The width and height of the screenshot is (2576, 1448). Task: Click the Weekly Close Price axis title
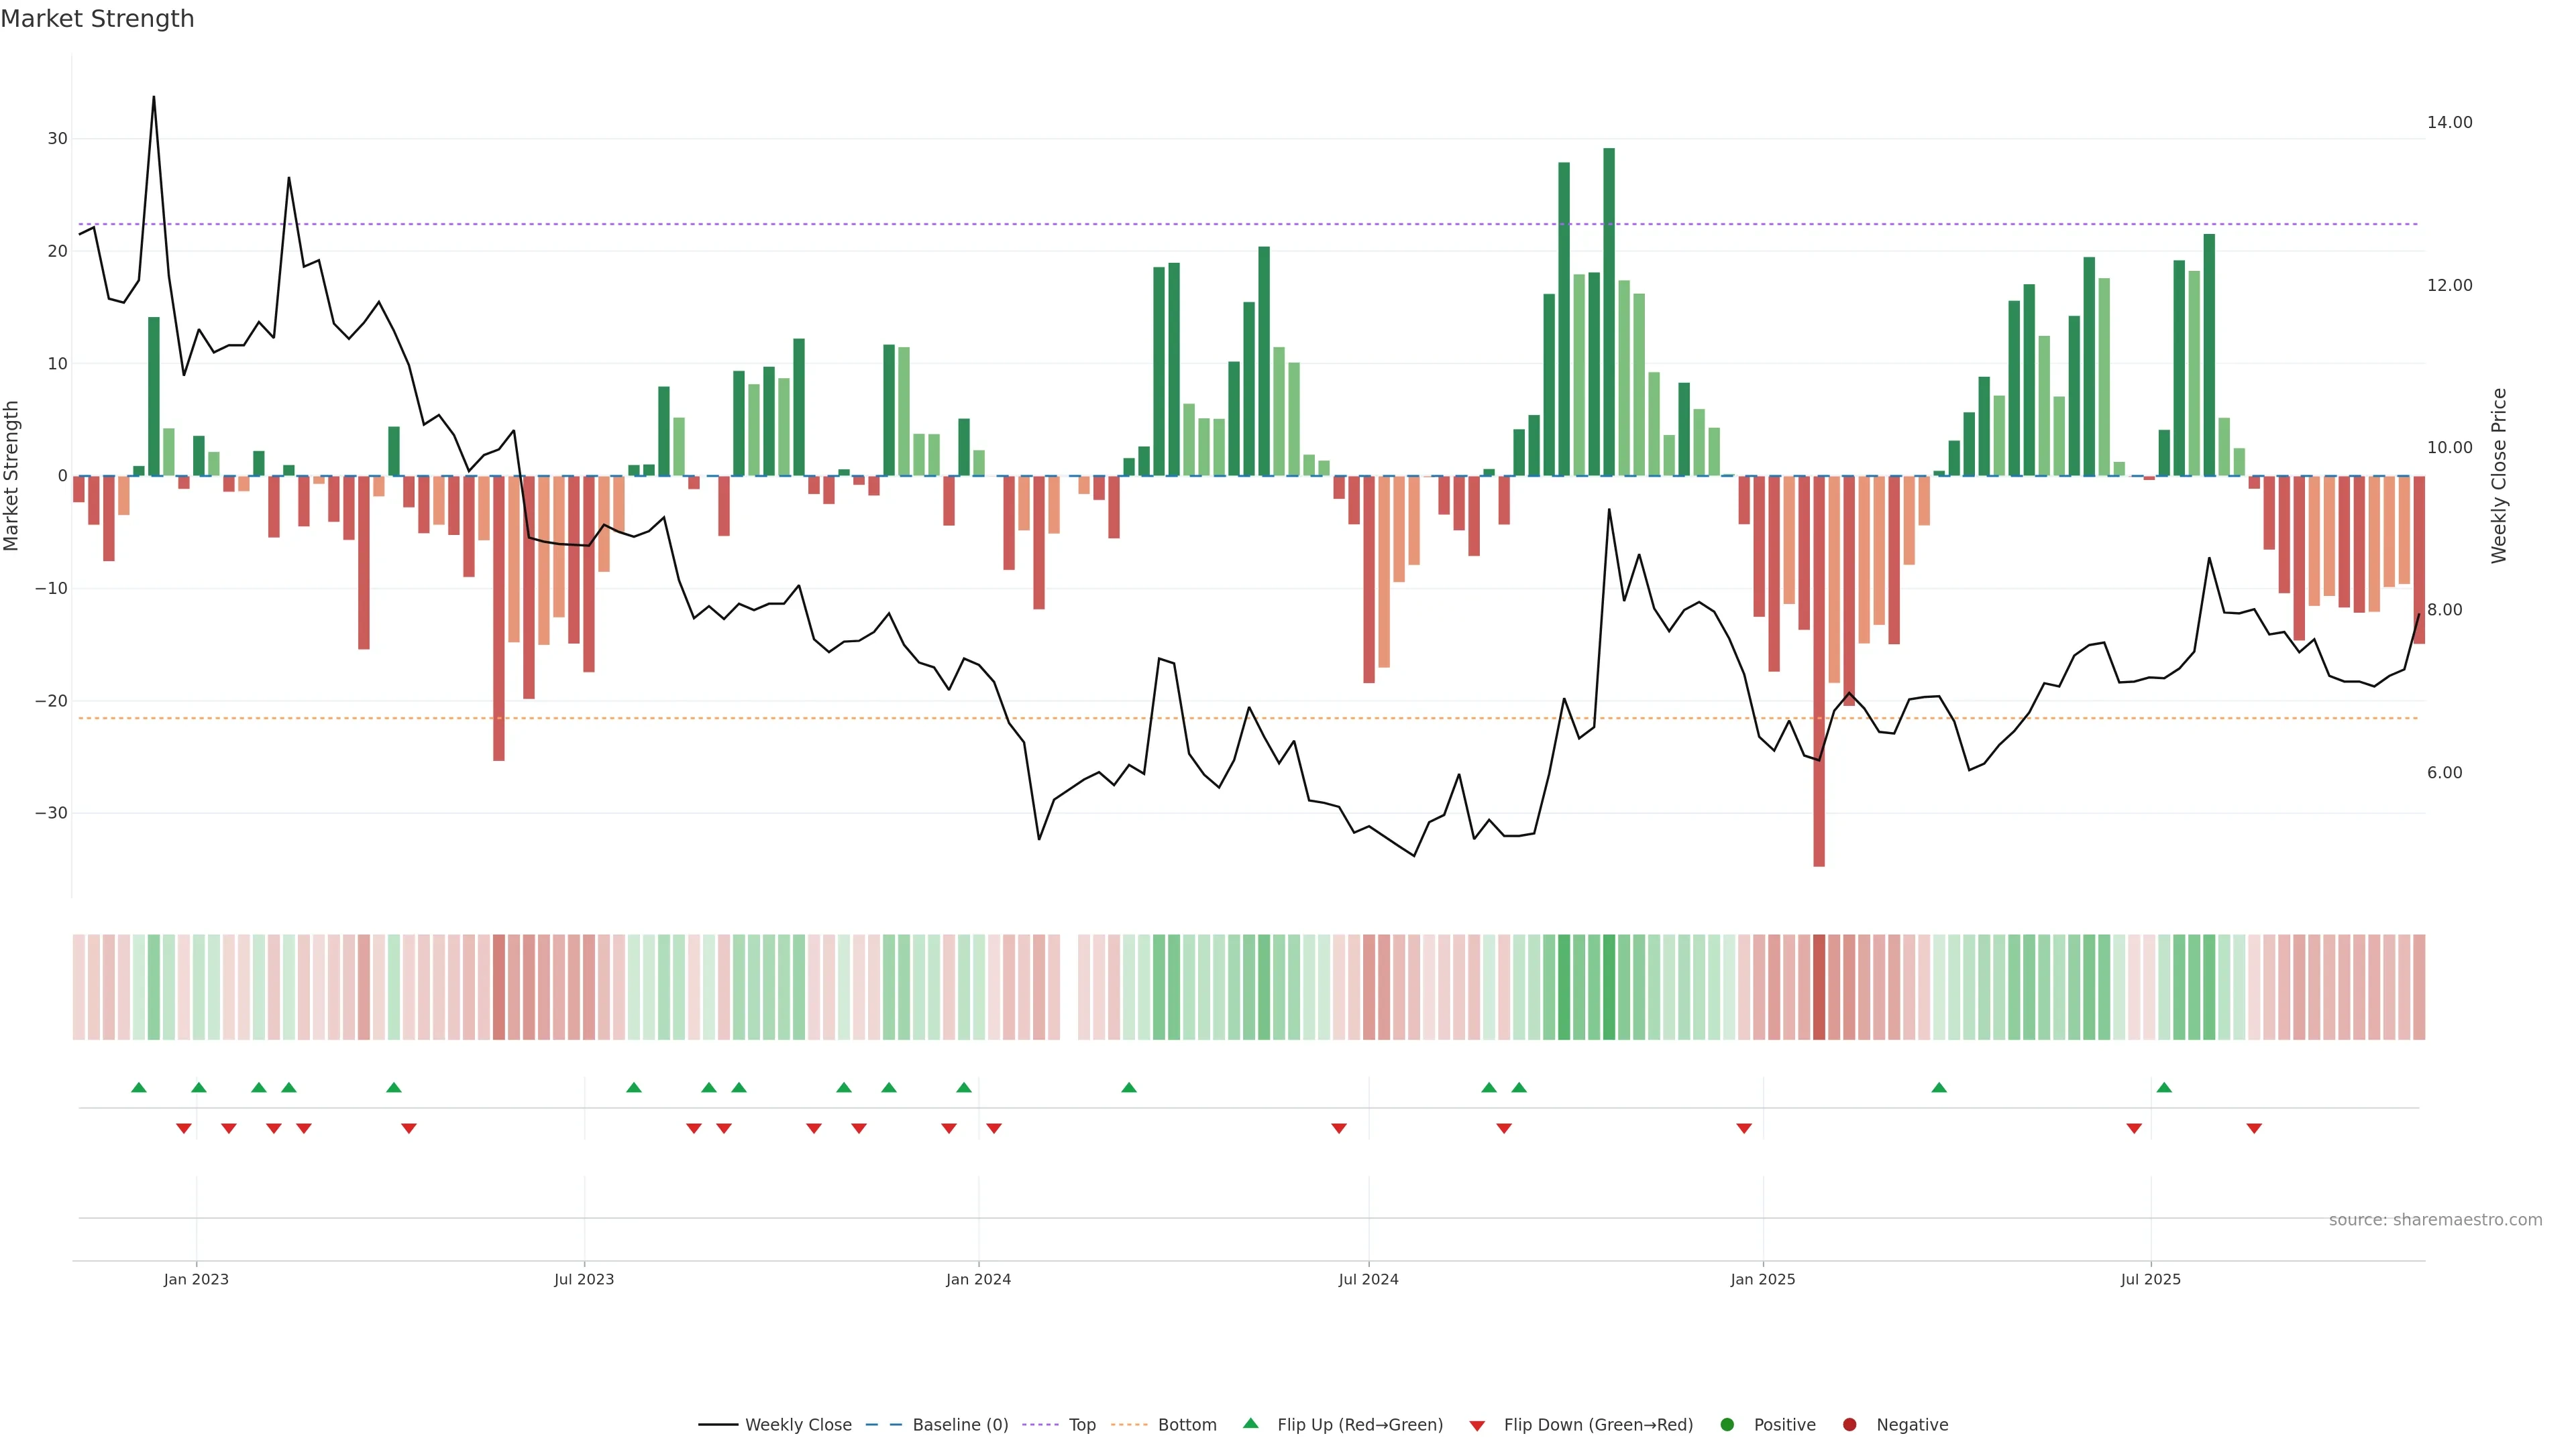click(x=2499, y=476)
